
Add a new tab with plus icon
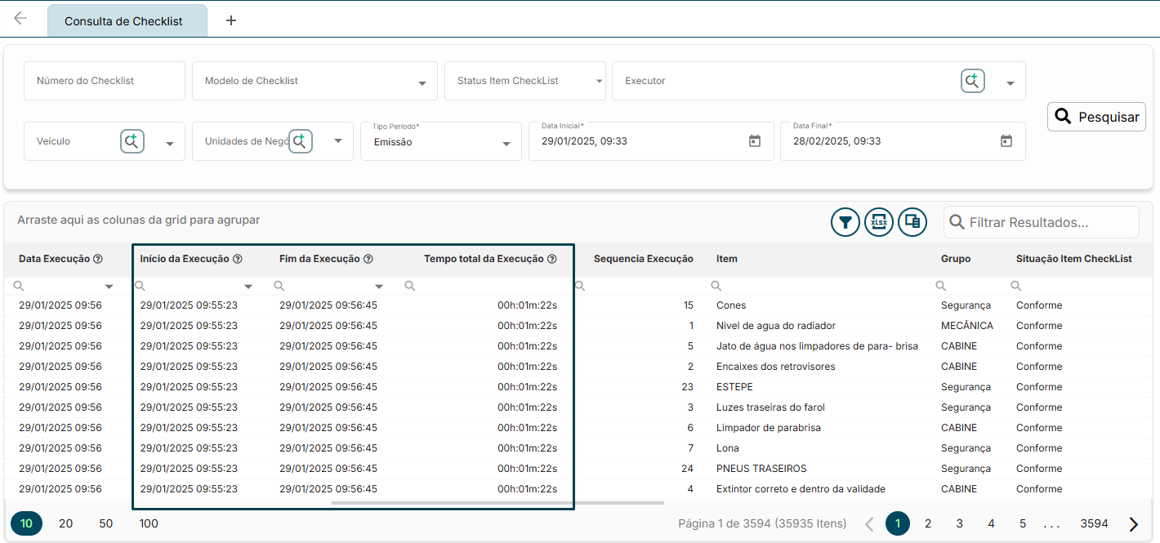[x=231, y=20]
